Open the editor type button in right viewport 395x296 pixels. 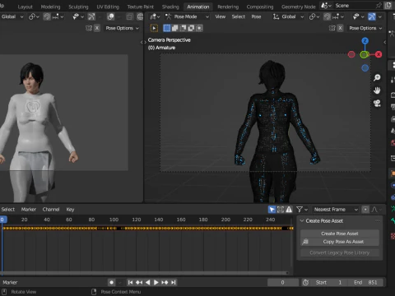tap(155, 16)
